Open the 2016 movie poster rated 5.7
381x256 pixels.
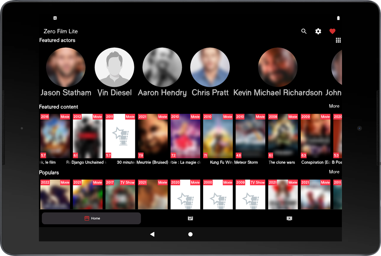pos(55,136)
